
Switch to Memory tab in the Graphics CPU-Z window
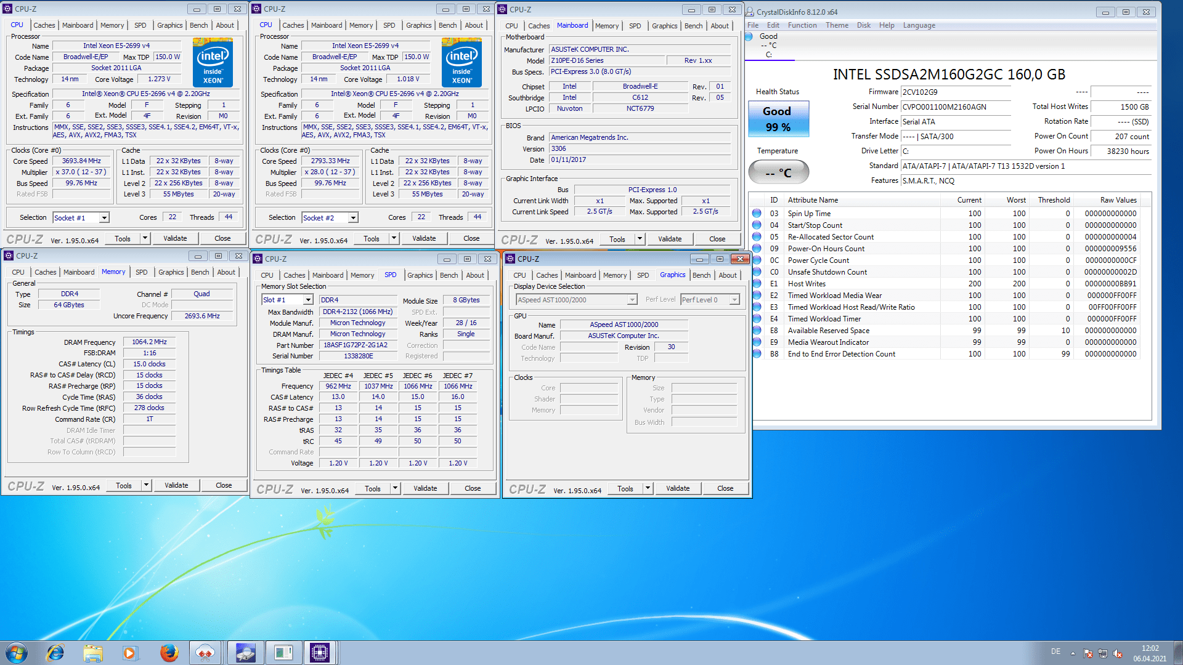(615, 275)
